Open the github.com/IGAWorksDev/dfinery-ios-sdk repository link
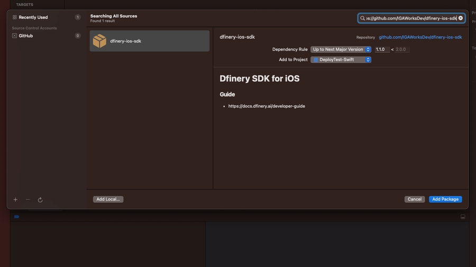 (x=420, y=37)
